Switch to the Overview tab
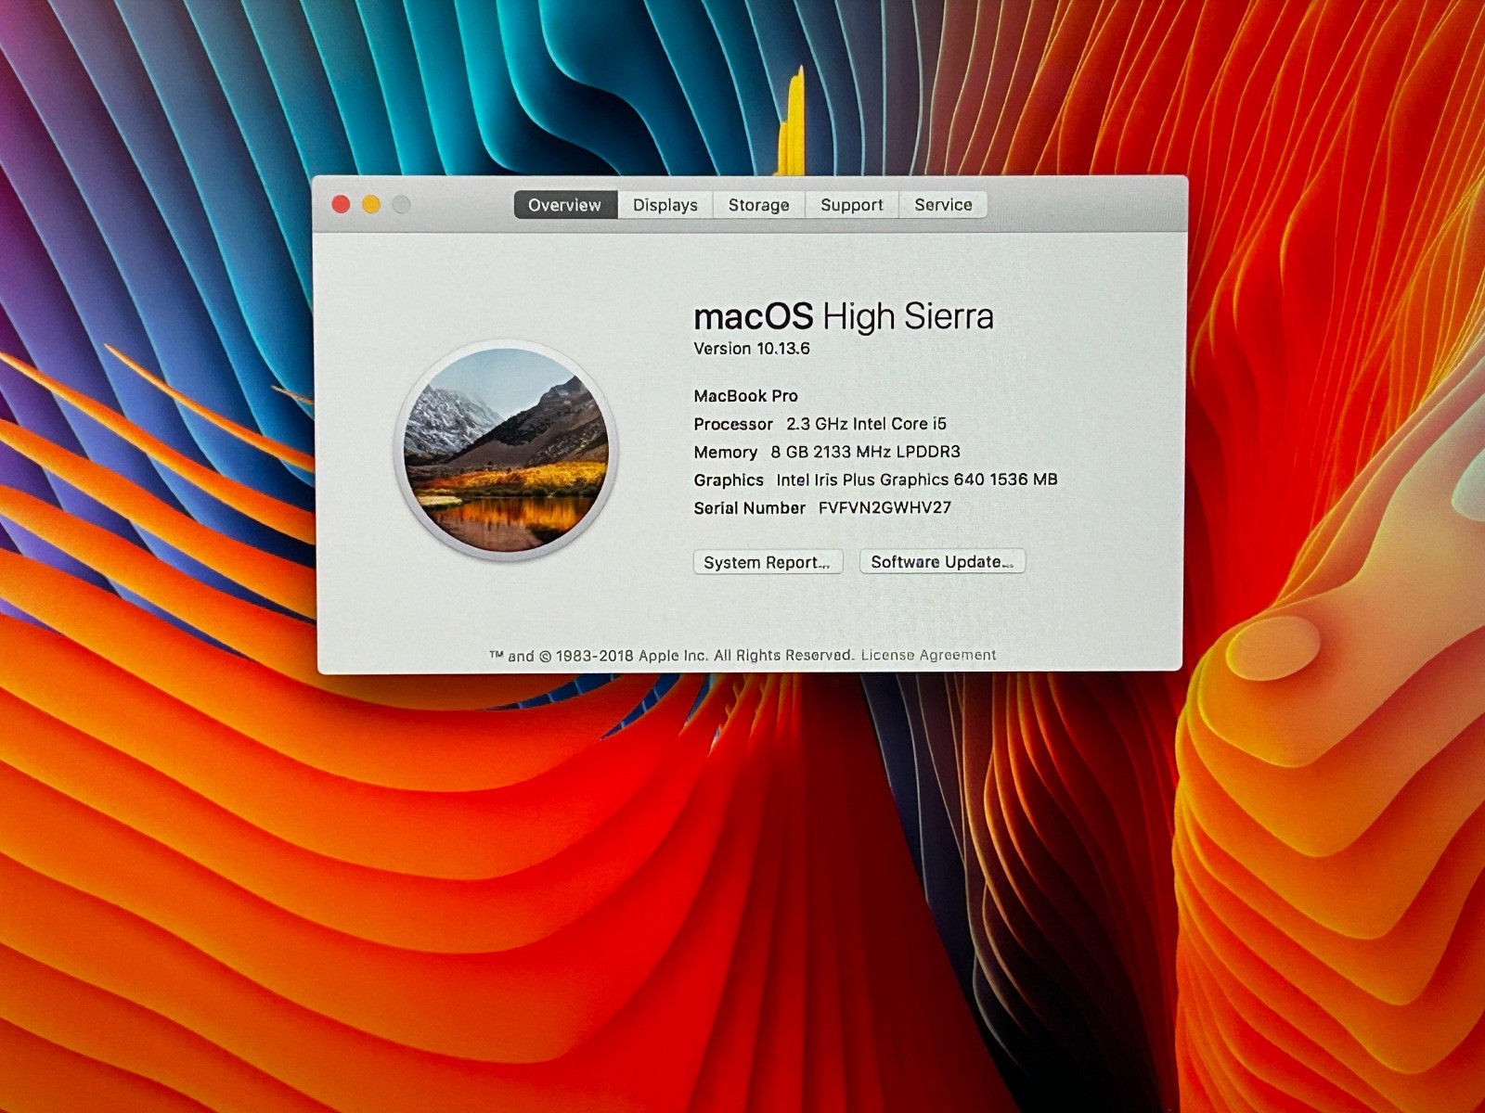Image resolution: width=1485 pixels, height=1113 pixels. click(x=565, y=205)
